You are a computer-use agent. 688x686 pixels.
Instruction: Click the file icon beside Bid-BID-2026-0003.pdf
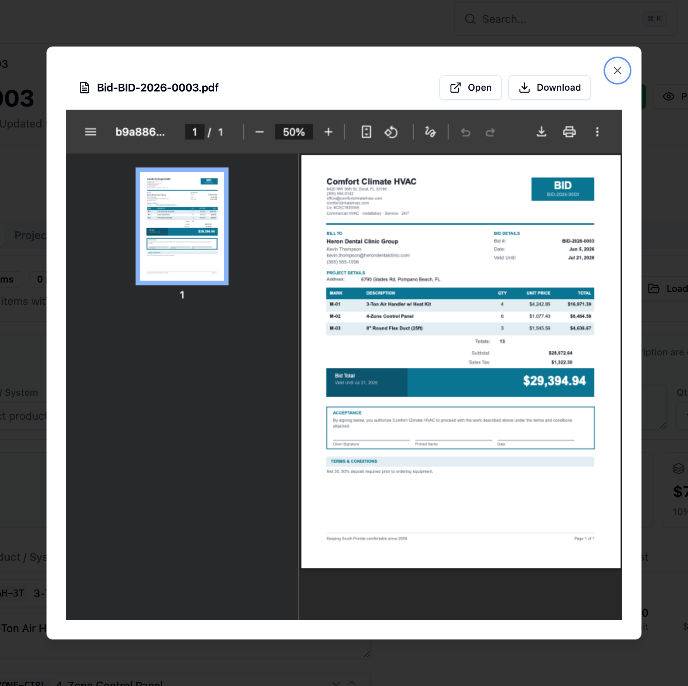point(84,88)
